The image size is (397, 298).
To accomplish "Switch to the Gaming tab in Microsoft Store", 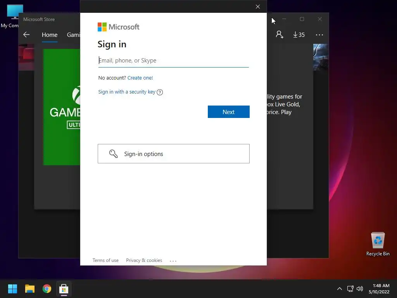I will click(x=73, y=35).
